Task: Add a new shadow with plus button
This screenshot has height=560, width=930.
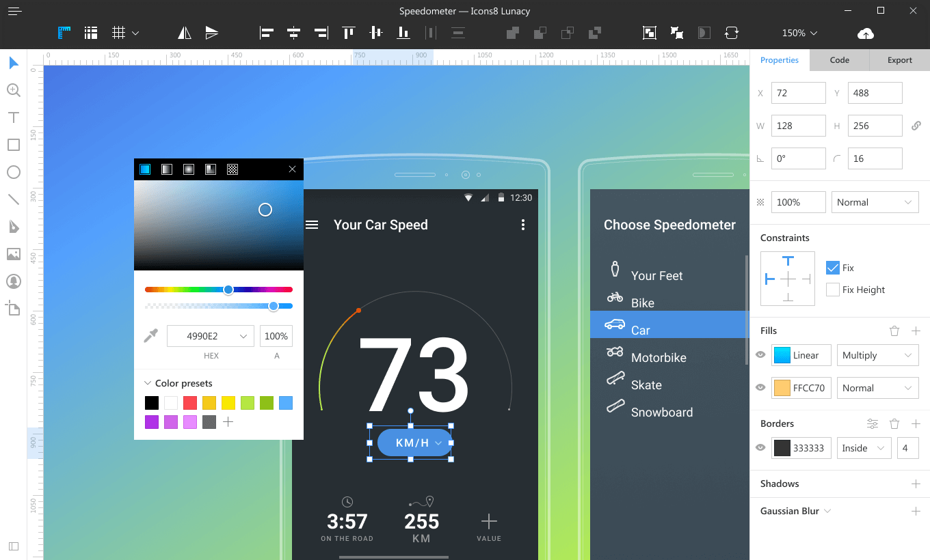Action: click(x=916, y=484)
